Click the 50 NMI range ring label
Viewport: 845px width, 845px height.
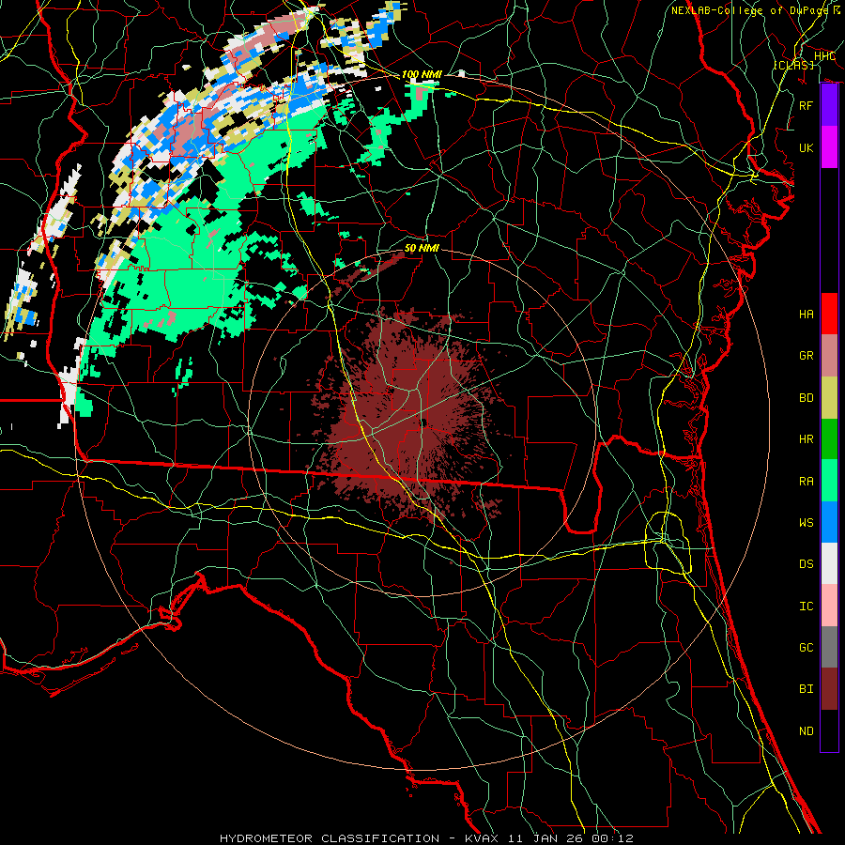pos(422,248)
